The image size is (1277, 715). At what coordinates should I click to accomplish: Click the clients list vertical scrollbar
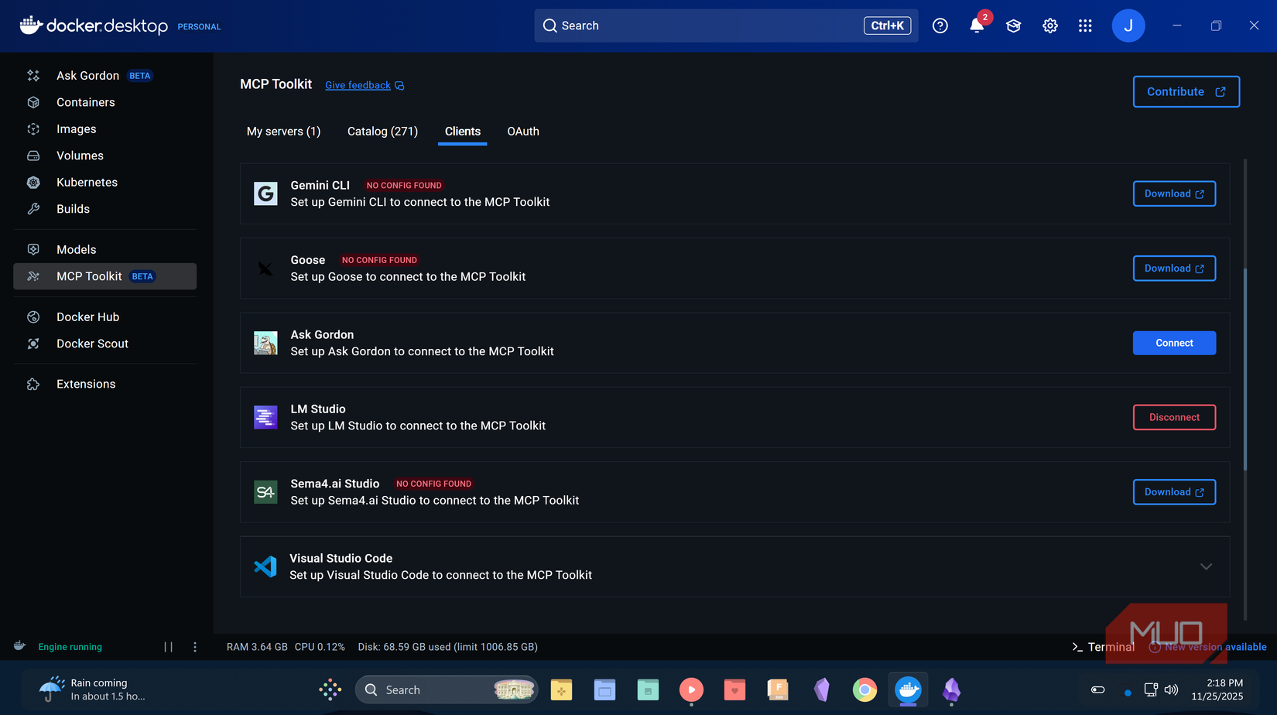pos(1245,369)
